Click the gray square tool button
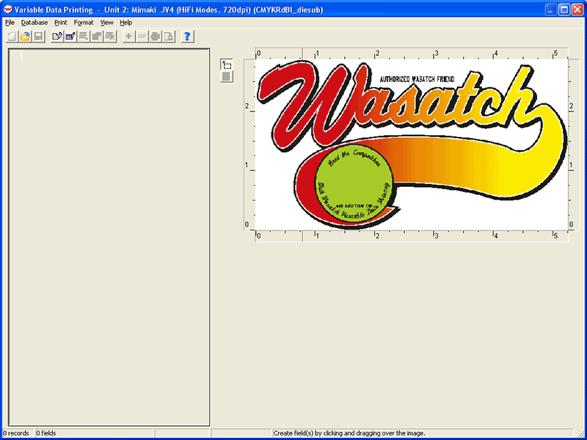Screen dimensions: 587x440 pyautogui.click(x=227, y=77)
